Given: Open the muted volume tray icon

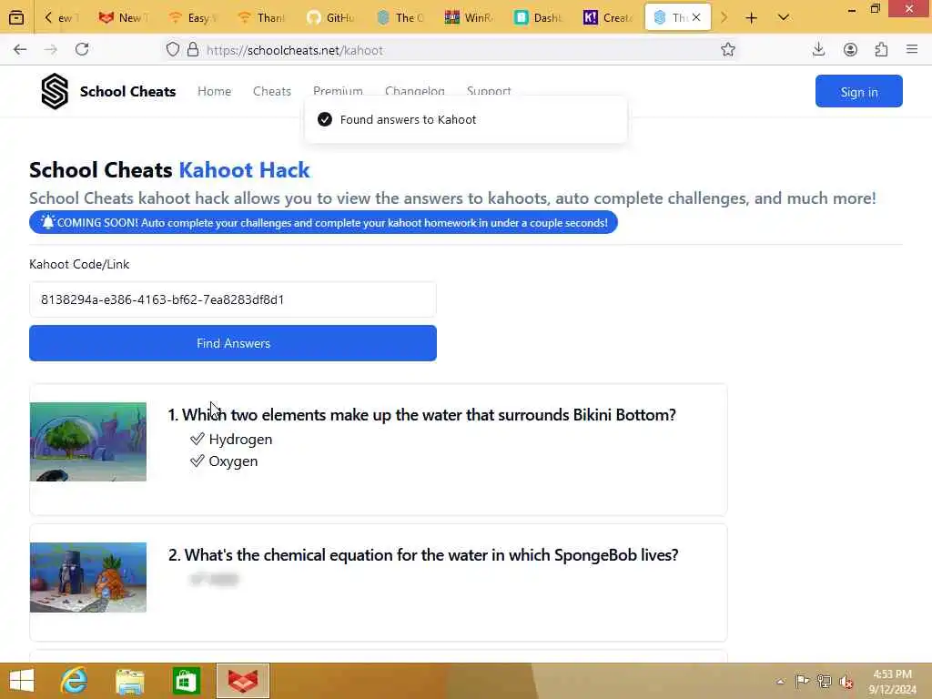Looking at the screenshot, I should (x=846, y=682).
